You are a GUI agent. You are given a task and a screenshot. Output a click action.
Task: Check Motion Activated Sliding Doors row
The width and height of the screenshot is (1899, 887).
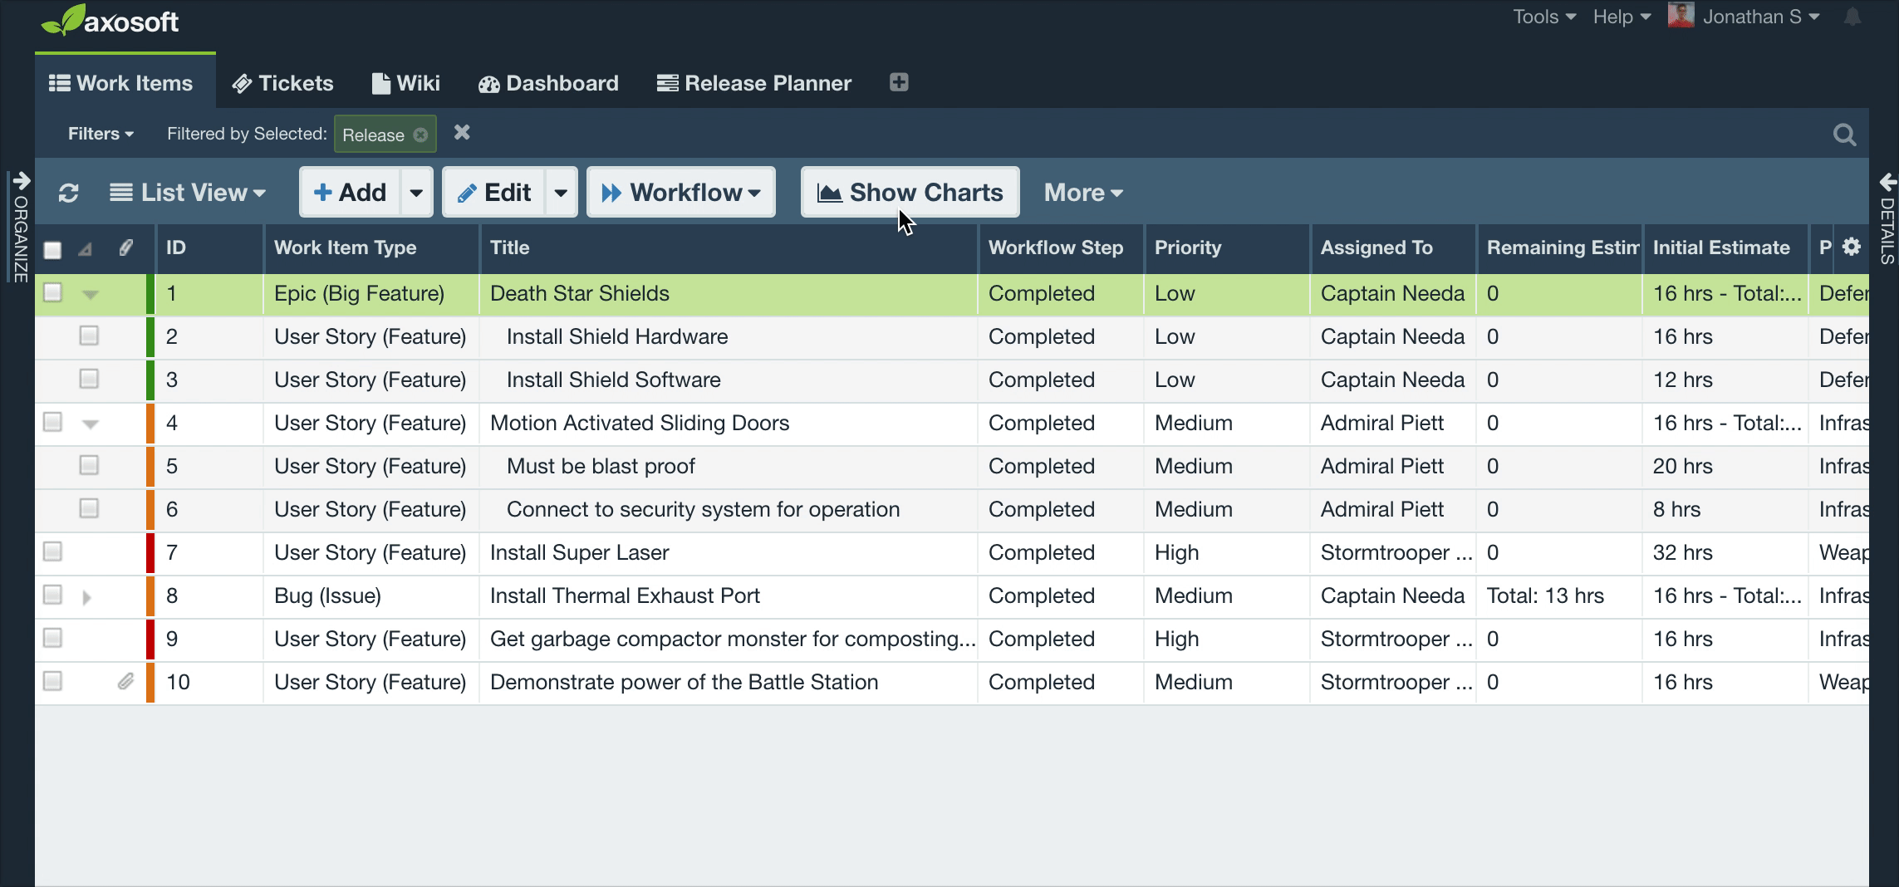click(52, 423)
